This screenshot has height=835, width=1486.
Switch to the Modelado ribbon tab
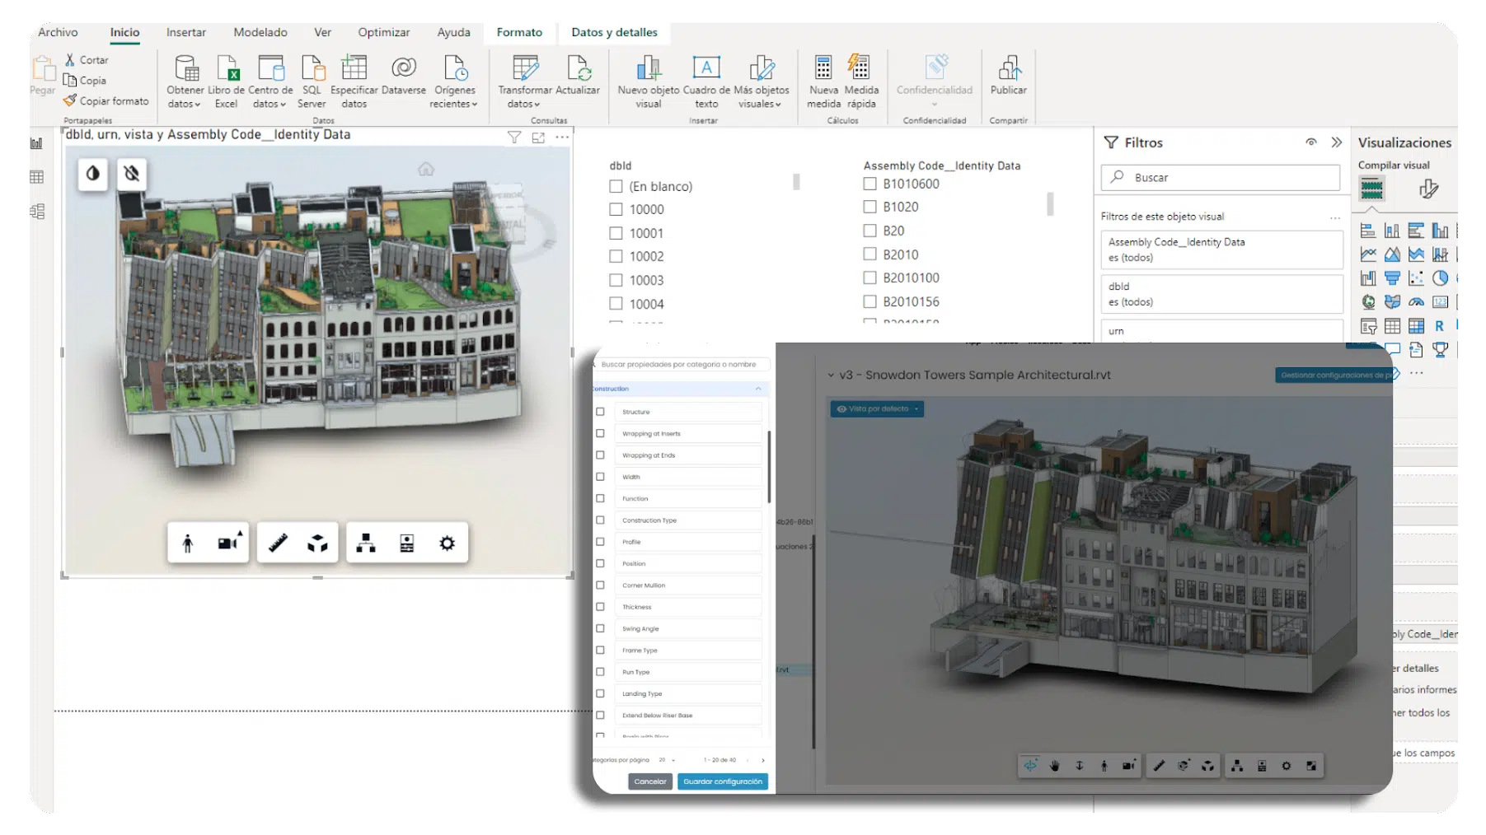pyautogui.click(x=260, y=32)
